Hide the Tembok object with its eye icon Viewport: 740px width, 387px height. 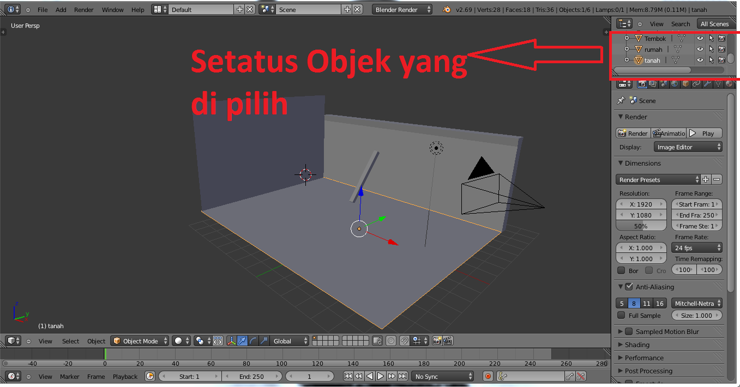tap(700, 38)
